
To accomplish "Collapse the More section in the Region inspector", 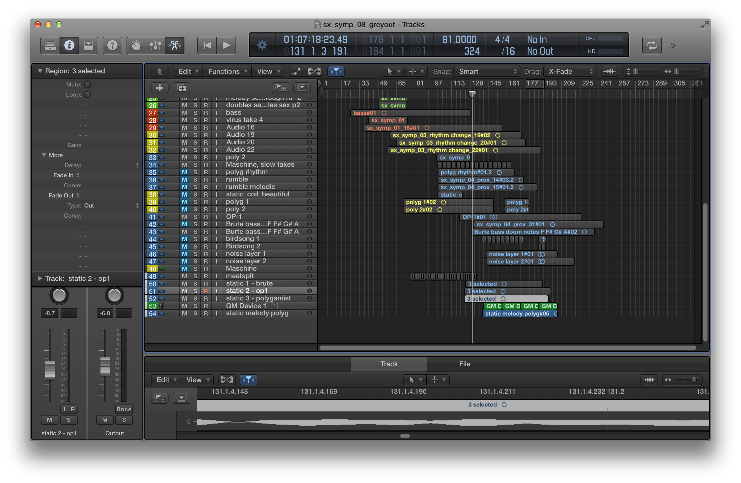I will tap(44, 155).
